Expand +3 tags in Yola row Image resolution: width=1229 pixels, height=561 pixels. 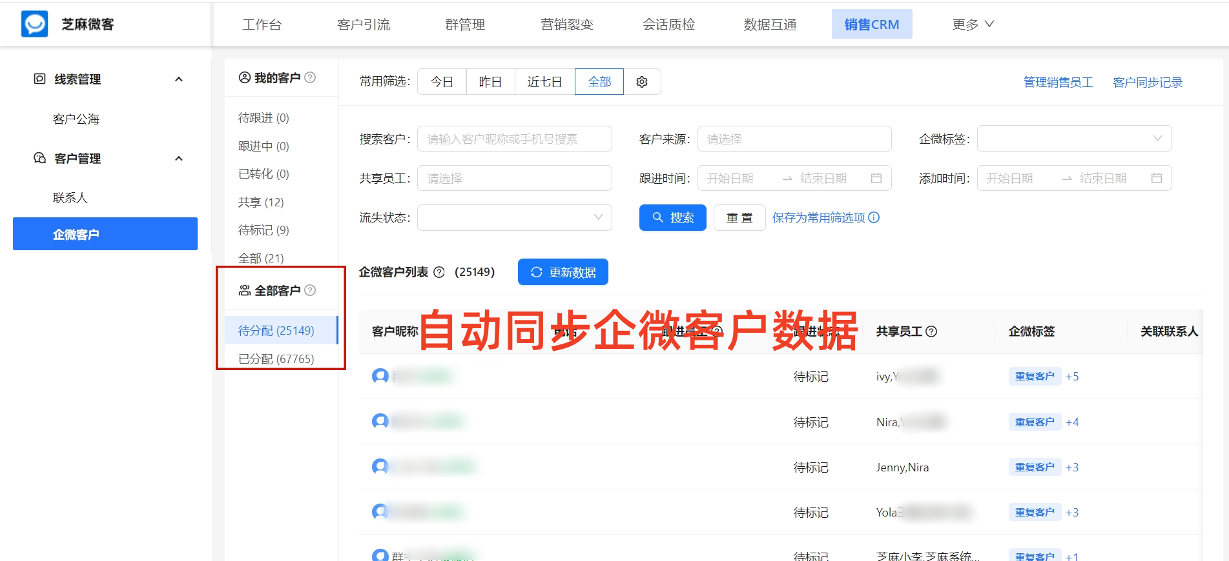tap(1072, 513)
